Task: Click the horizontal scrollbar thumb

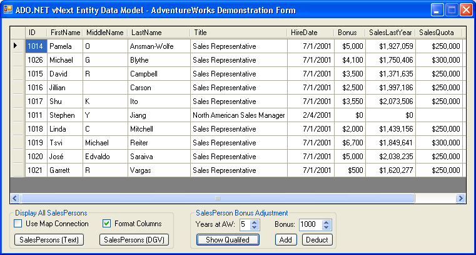Action: (217, 199)
